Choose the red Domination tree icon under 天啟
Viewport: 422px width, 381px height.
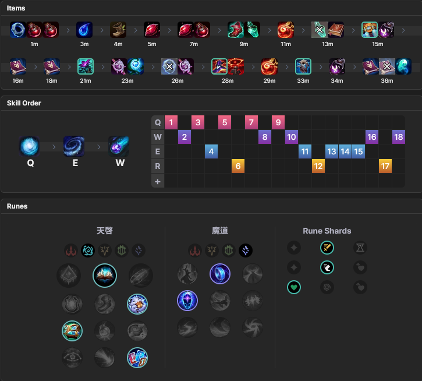click(x=71, y=251)
